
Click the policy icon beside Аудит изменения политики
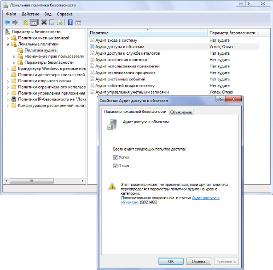[x=92, y=60]
